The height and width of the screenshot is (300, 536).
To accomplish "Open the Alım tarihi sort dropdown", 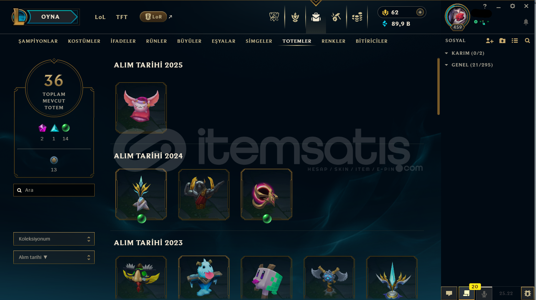I will click(54, 257).
